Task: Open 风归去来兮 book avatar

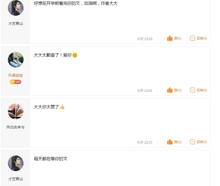Action: (x=16, y=111)
